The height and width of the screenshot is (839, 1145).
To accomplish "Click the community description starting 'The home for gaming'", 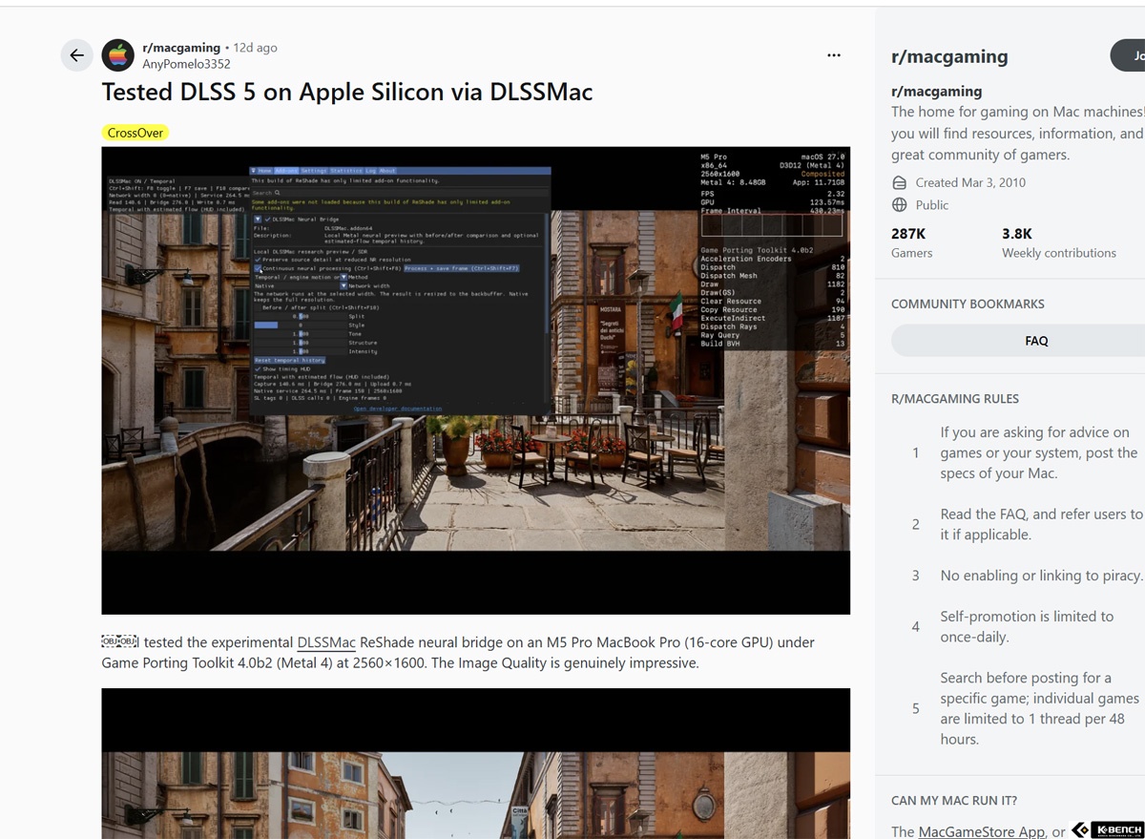I will click(x=1018, y=134).
